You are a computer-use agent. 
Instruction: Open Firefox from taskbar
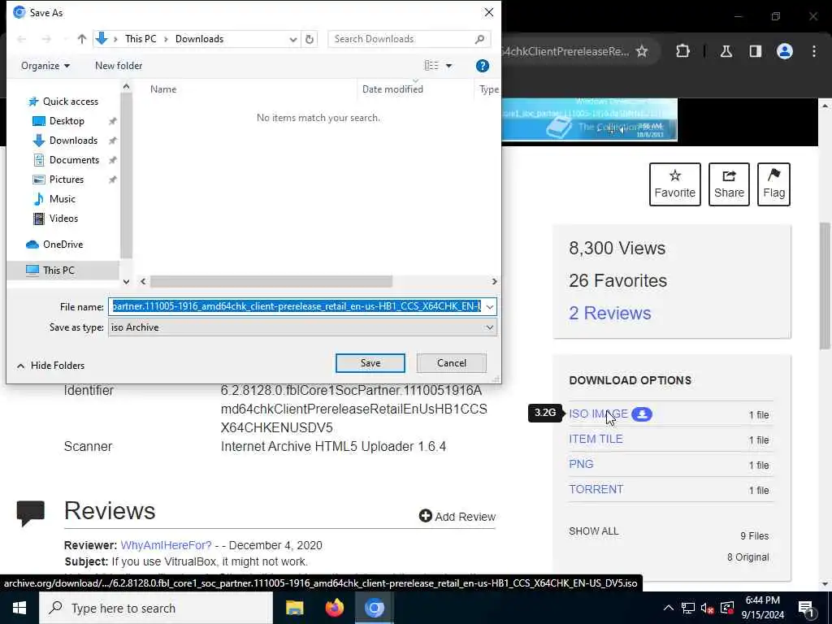click(x=334, y=608)
